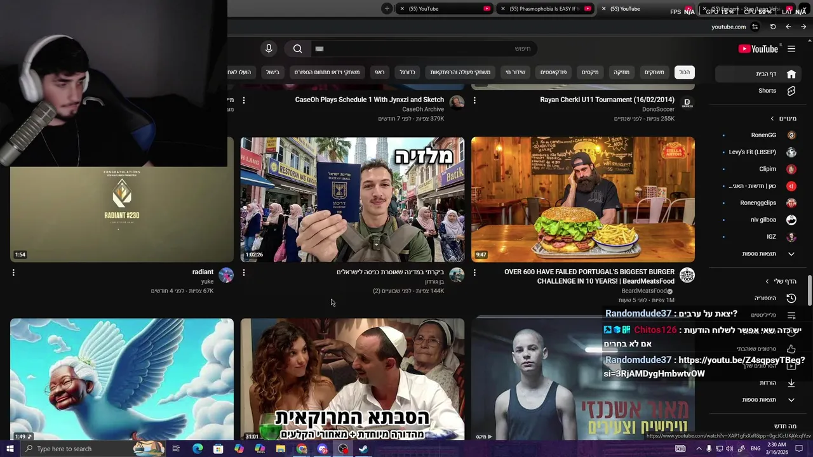Click the browser back arrow

[788, 27]
